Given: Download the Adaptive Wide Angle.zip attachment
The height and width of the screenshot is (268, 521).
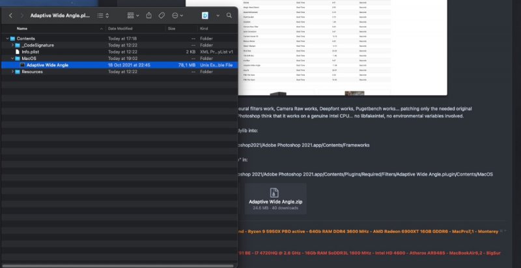Looking at the screenshot, I should [275, 198].
